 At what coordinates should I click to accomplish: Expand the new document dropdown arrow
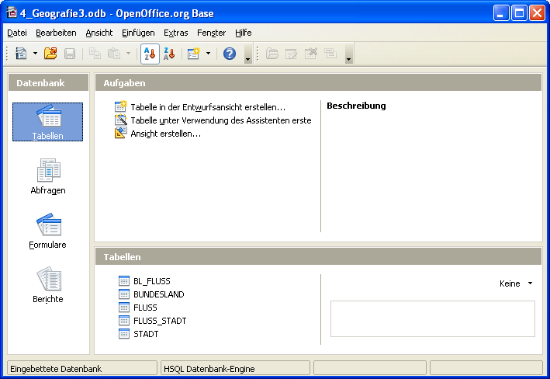click(35, 54)
